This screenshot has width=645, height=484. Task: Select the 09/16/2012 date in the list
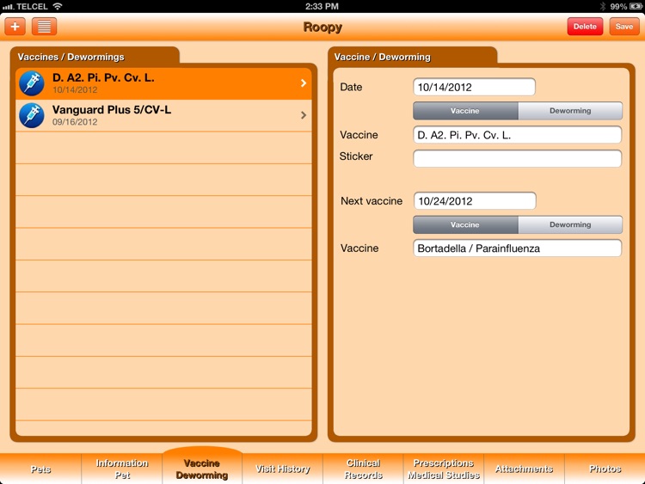tap(75, 122)
